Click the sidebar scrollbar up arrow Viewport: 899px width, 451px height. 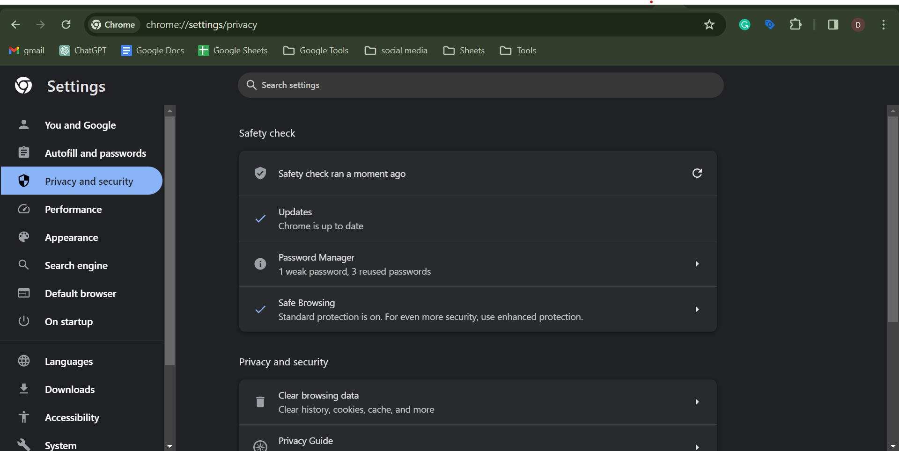tap(169, 111)
